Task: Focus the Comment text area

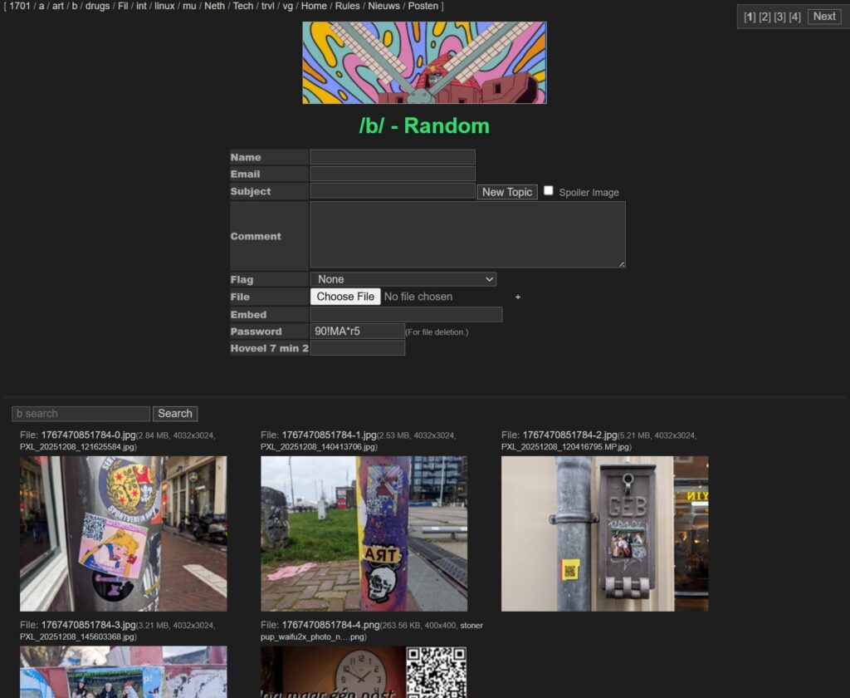Action: point(467,235)
